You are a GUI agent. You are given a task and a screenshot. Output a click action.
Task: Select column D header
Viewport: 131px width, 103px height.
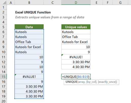point(76,3)
